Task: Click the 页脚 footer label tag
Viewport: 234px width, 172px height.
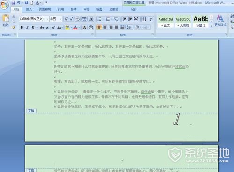Action: [31, 111]
